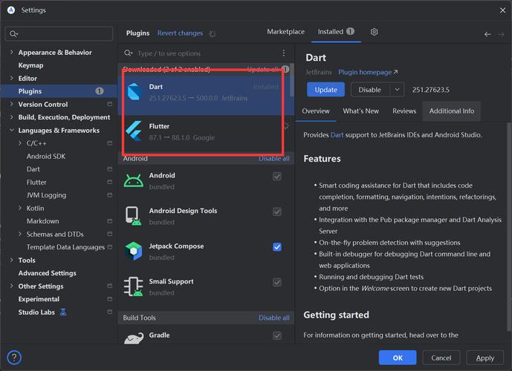The width and height of the screenshot is (512, 371).
Task: Switch to the Marketplace tab
Action: point(285,32)
